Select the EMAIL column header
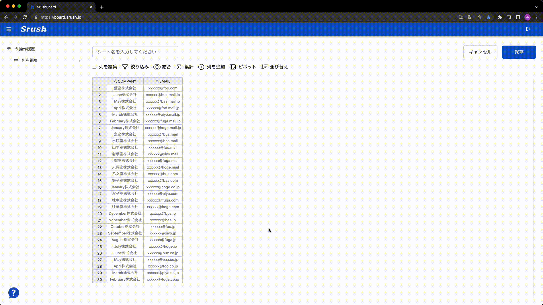This screenshot has width=543, height=305. 163,81
